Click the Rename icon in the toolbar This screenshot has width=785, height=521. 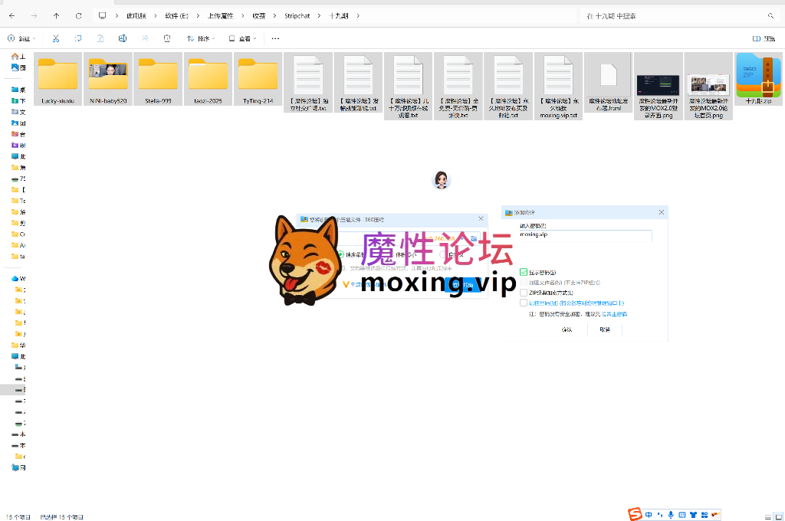pos(123,38)
